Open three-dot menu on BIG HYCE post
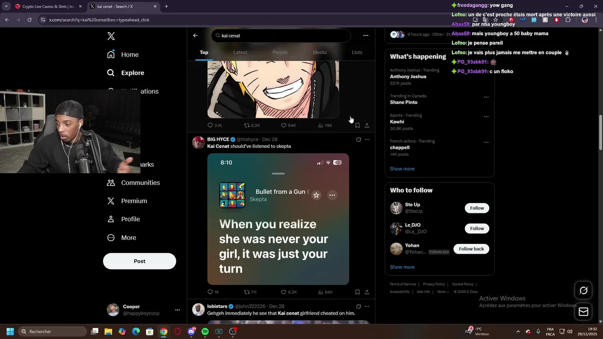The width and height of the screenshot is (603, 339). pyautogui.click(x=367, y=139)
